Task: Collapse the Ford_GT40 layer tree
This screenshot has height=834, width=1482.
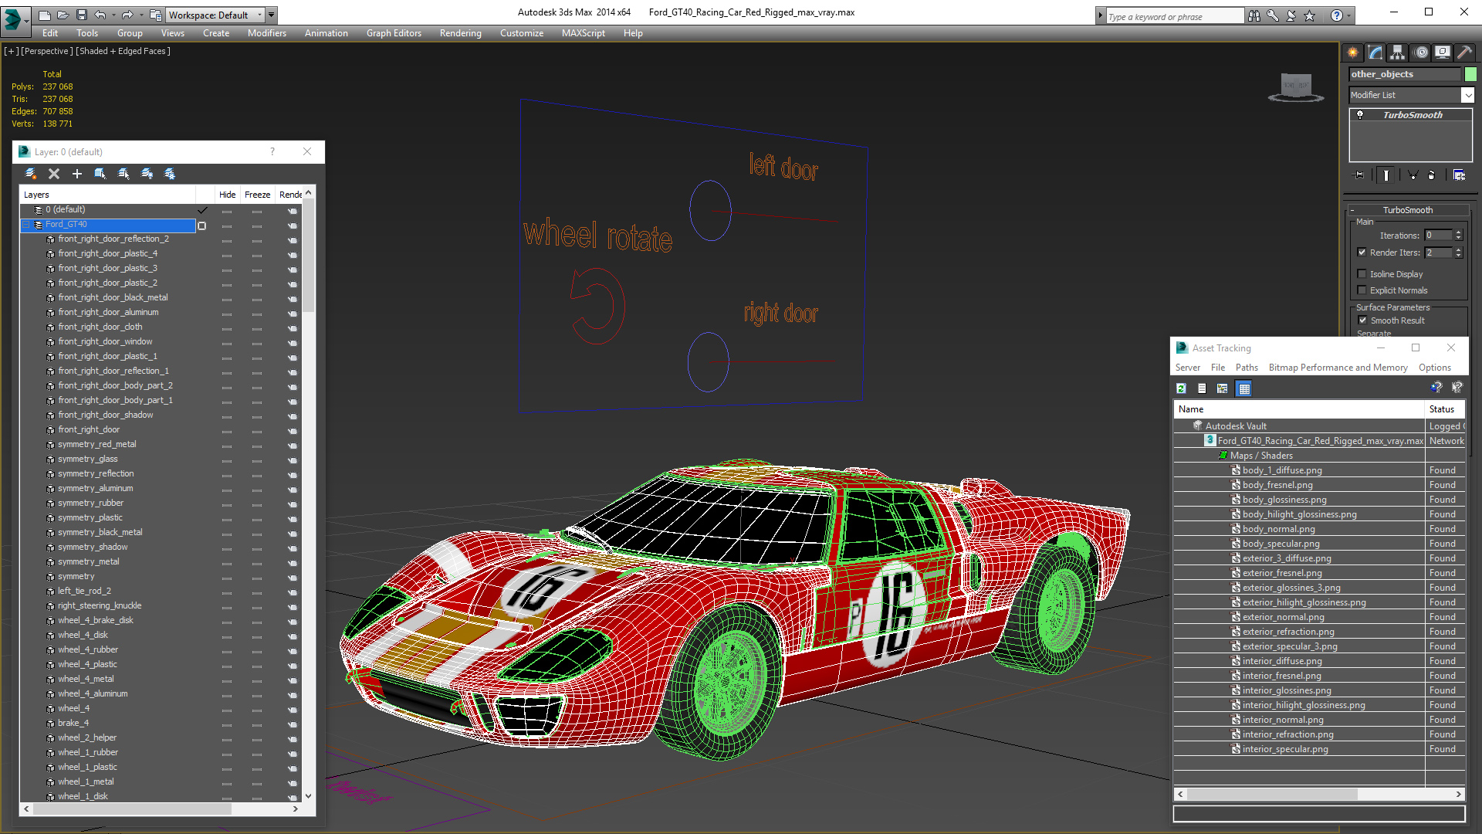Action: 26,225
